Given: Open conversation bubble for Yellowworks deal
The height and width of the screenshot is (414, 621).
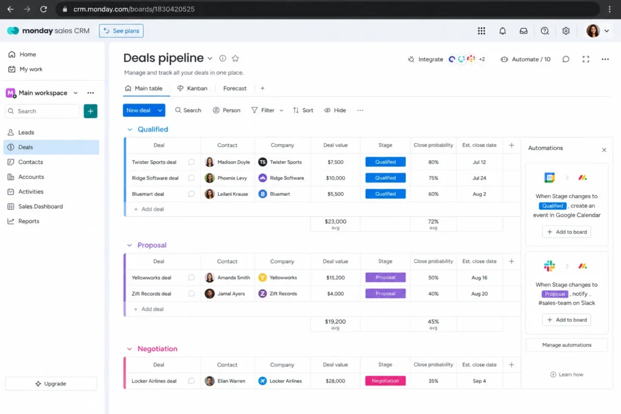Looking at the screenshot, I should (191, 278).
